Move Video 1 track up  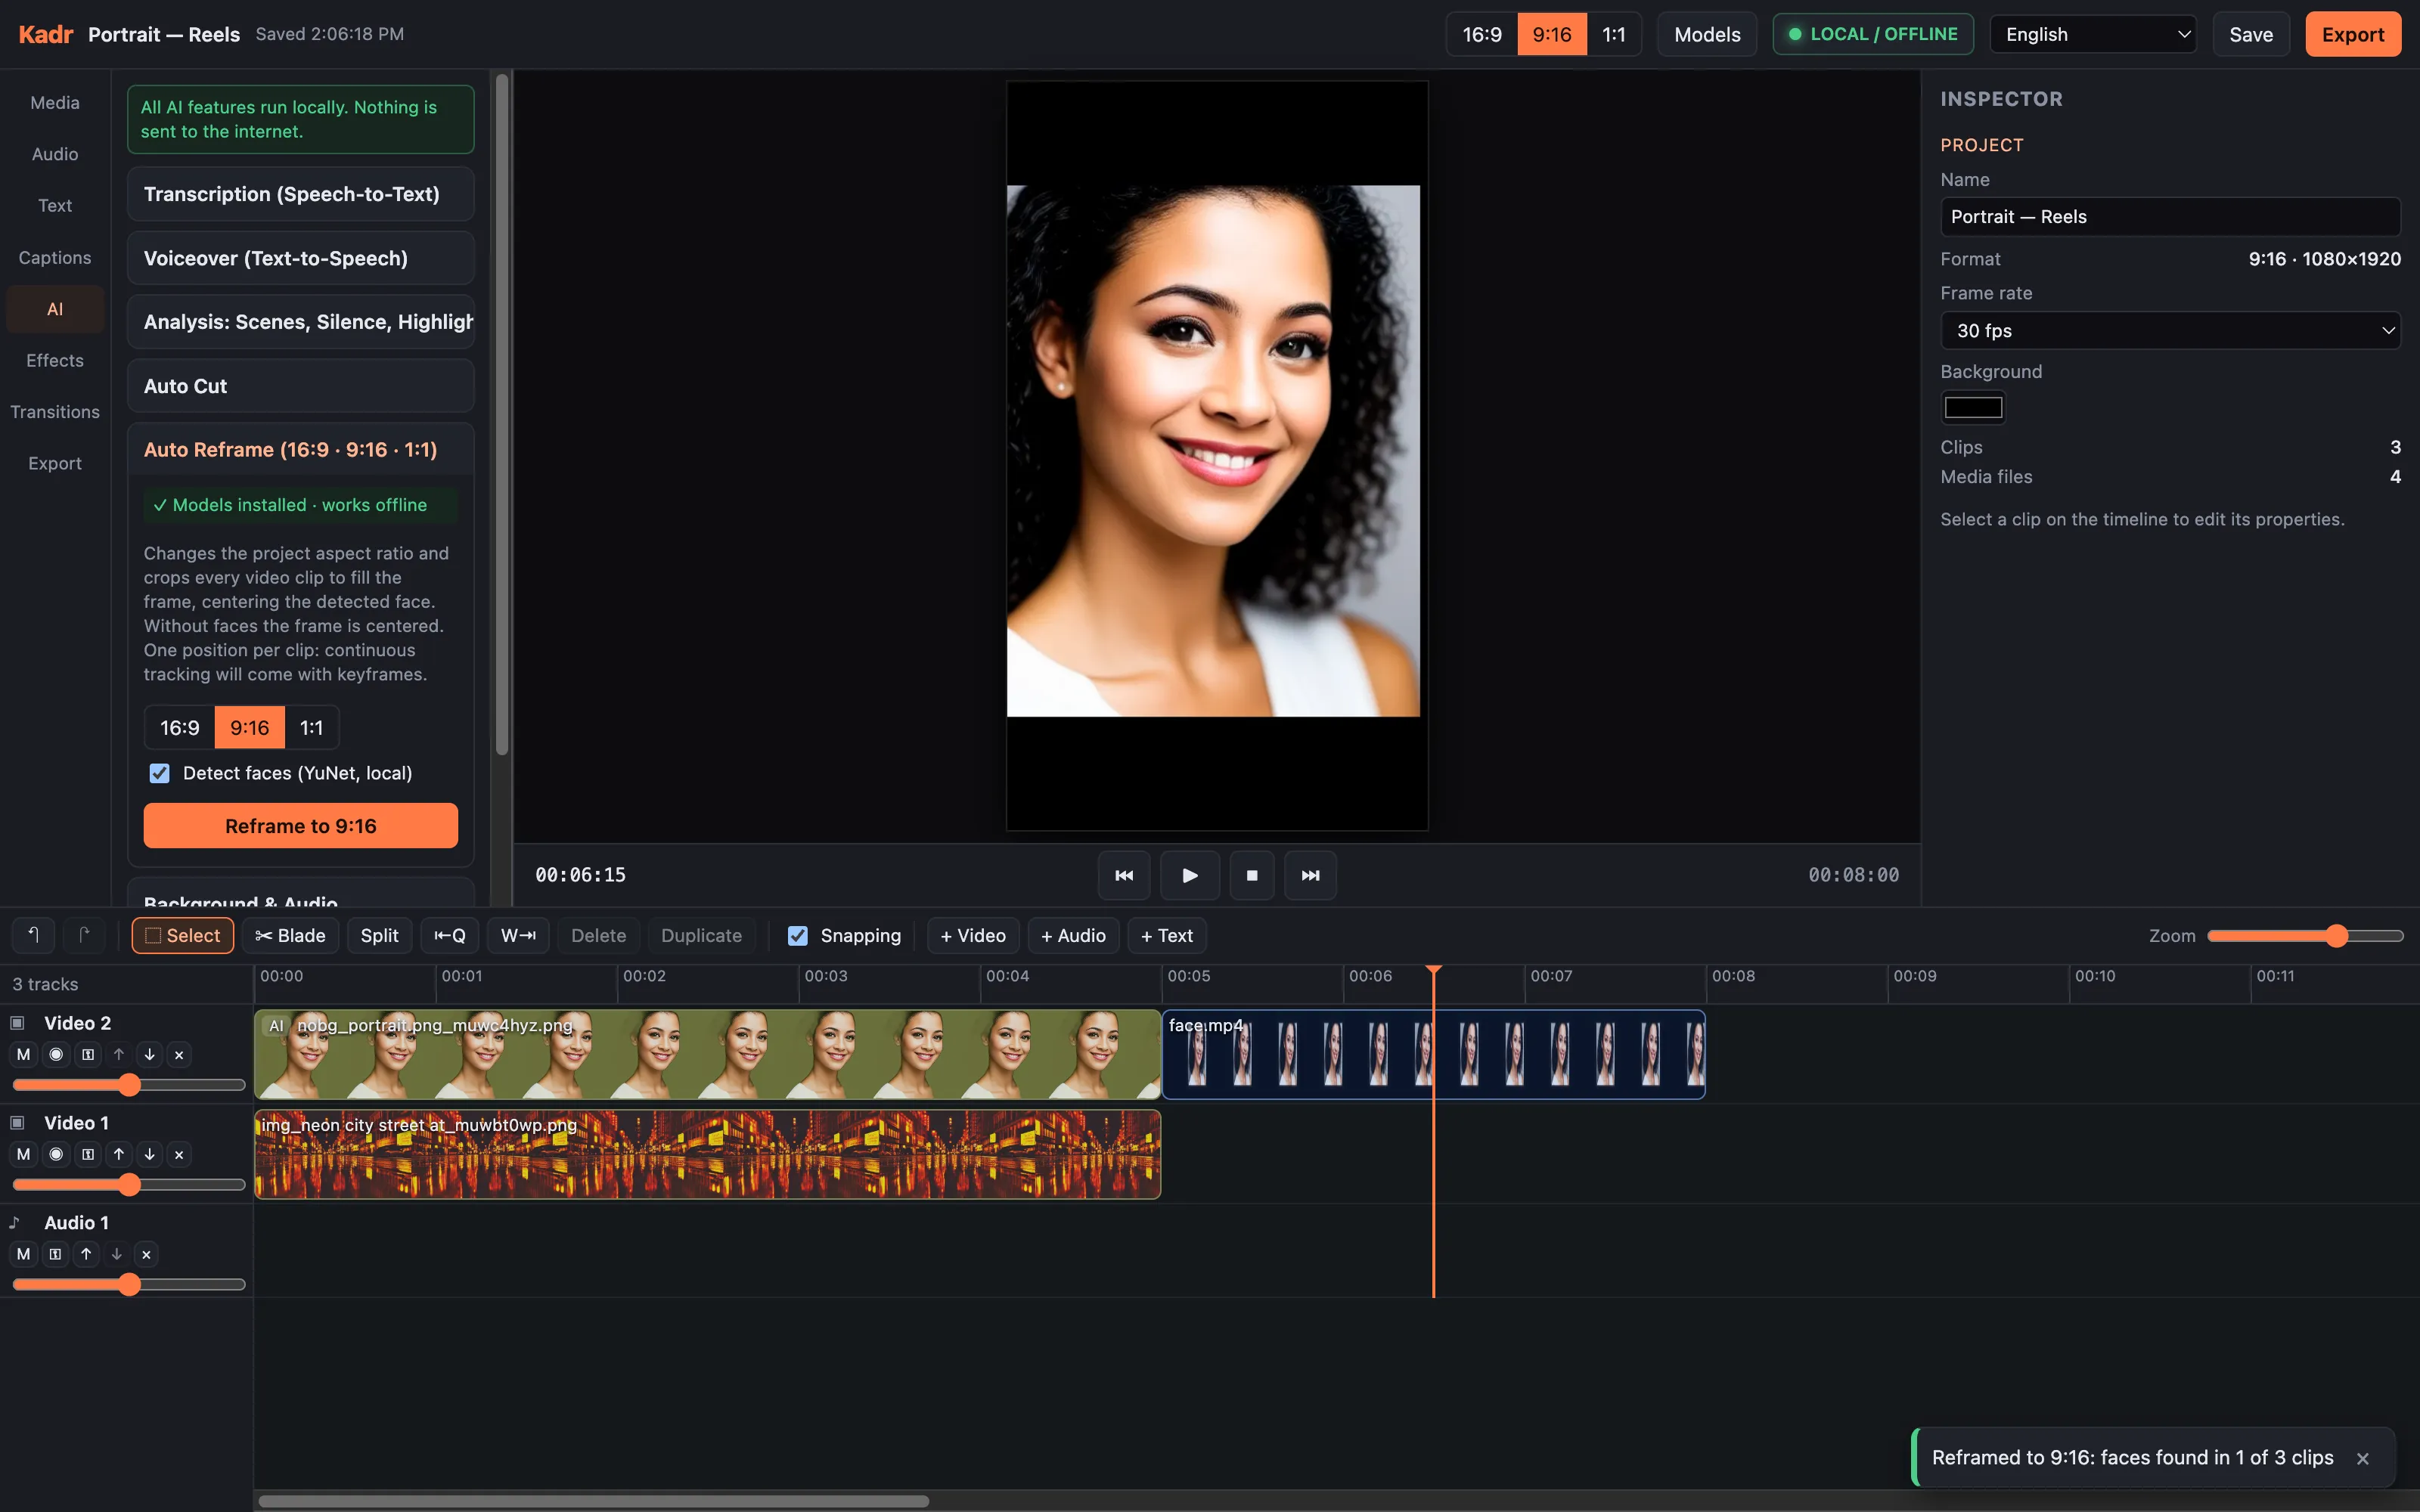click(119, 1154)
